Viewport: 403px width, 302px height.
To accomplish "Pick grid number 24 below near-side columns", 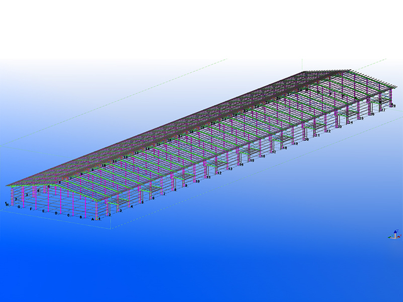I will point(350,123).
